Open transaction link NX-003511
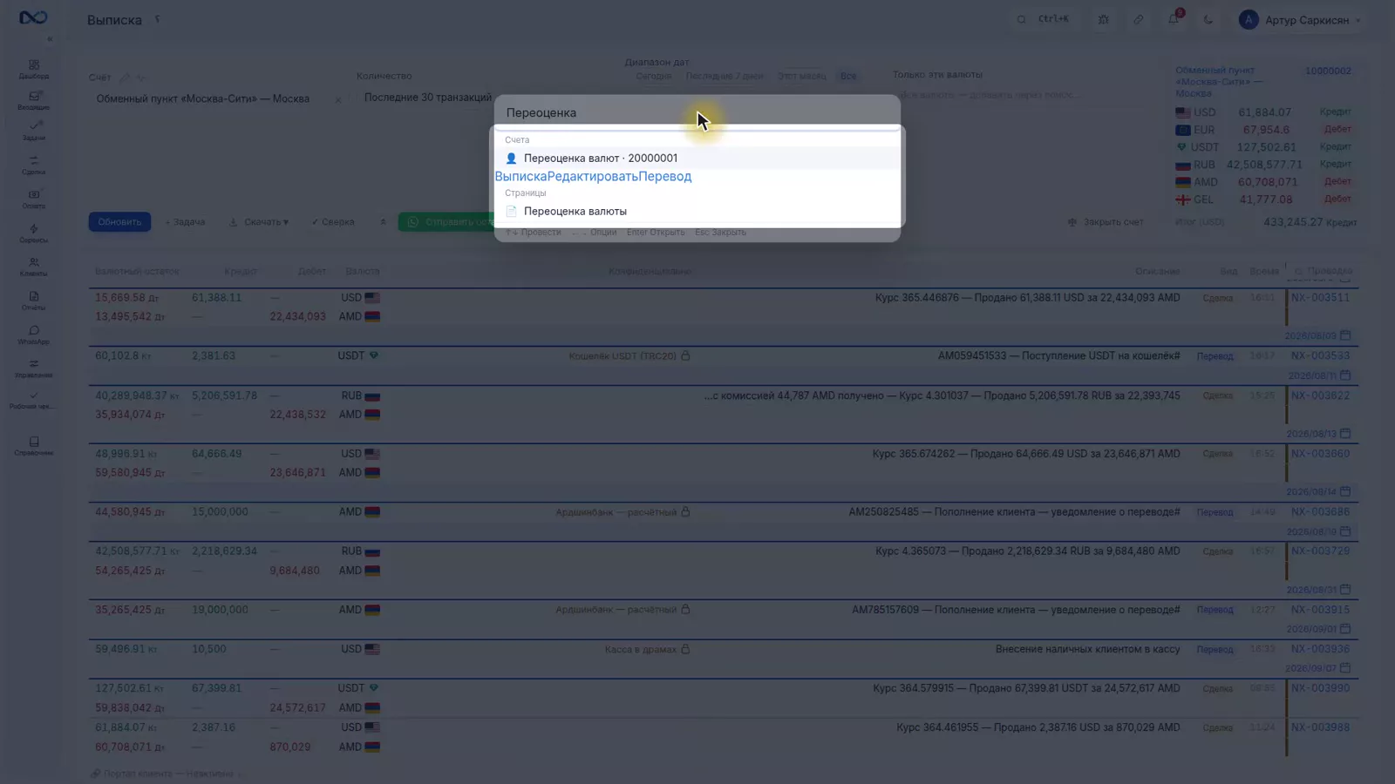 click(1320, 298)
